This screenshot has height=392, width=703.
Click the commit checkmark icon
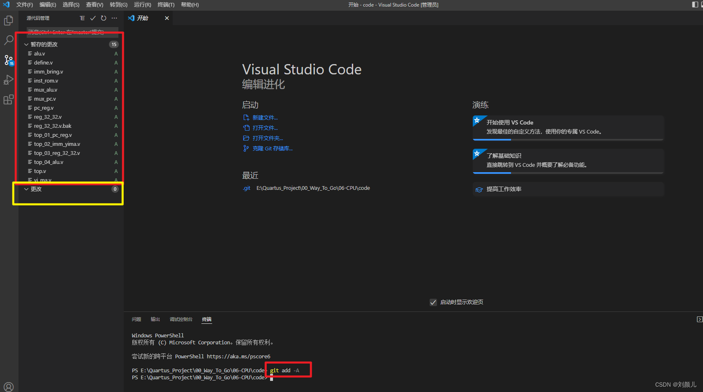pos(93,18)
